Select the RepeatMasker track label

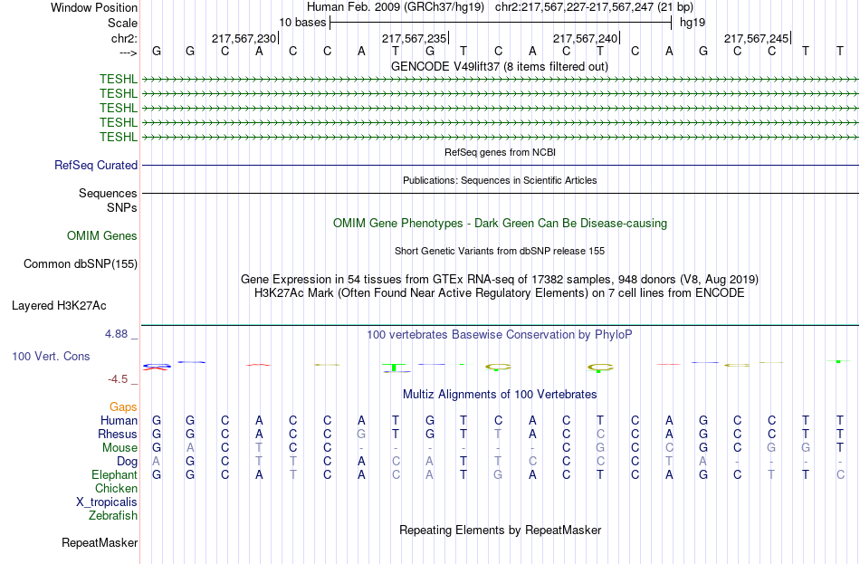(100, 542)
